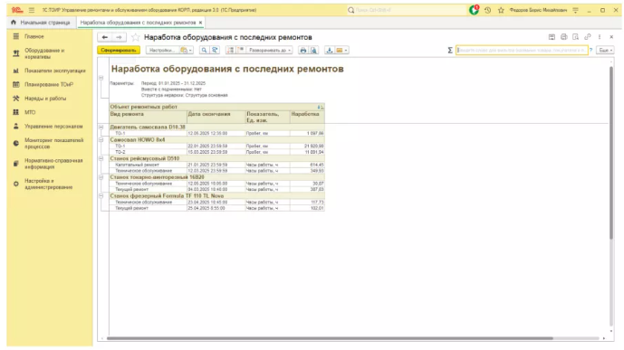Click the horizontal scrollbar at bottom
The height and width of the screenshot is (350, 624).
click(330, 338)
